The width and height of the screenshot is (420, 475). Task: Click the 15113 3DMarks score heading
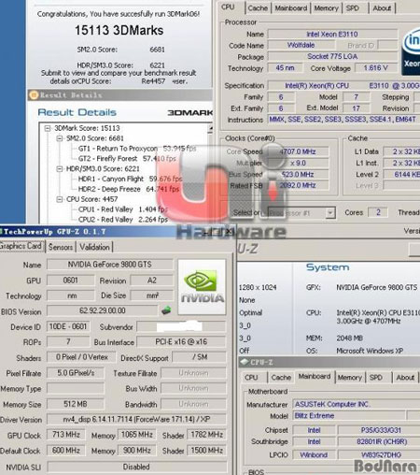pos(119,30)
